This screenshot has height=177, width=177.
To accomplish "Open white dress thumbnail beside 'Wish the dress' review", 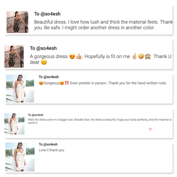I will tap(14, 124).
